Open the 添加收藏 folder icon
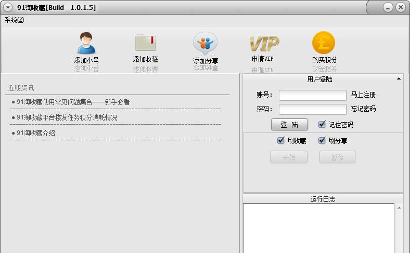 click(146, 43)
